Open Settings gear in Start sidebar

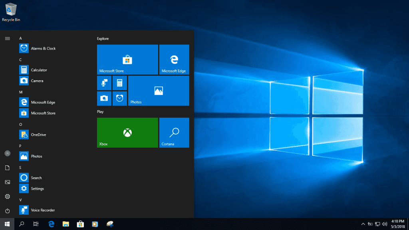[7, 196]
